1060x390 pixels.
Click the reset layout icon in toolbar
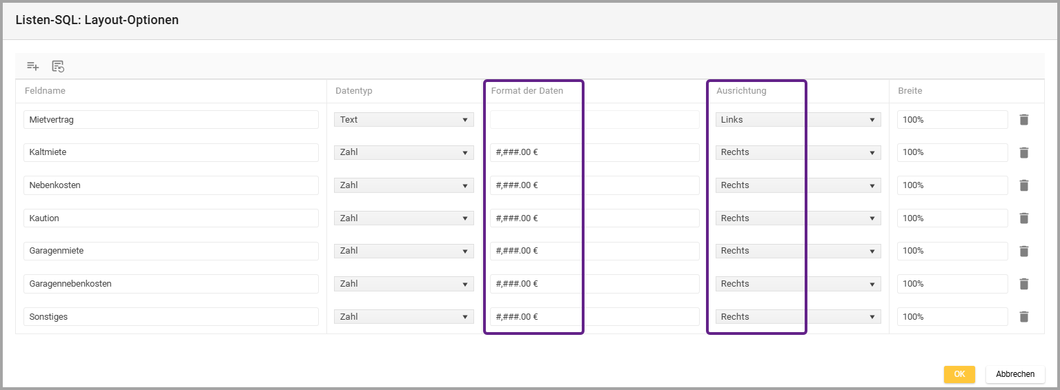point(58,66)
